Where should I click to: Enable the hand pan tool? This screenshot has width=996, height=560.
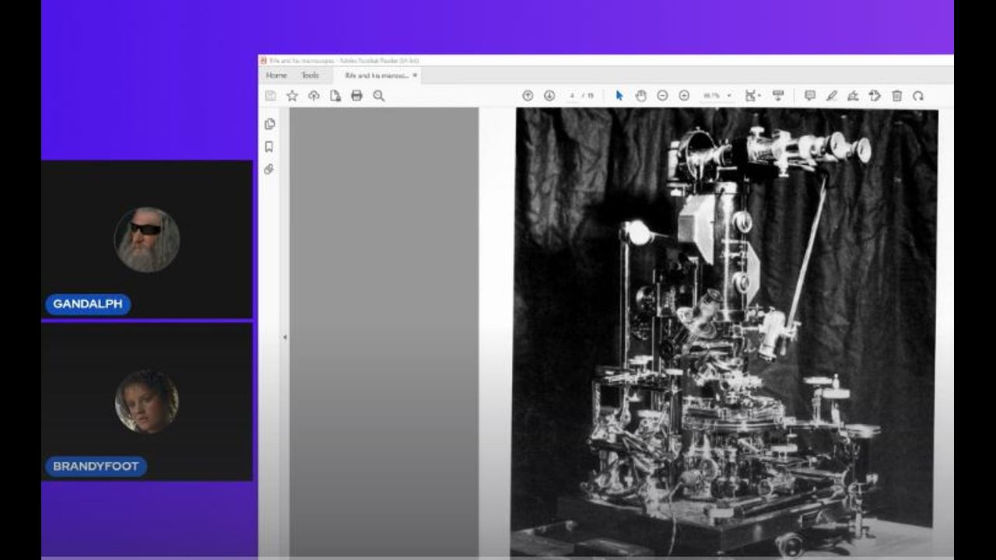click(641, 96)
